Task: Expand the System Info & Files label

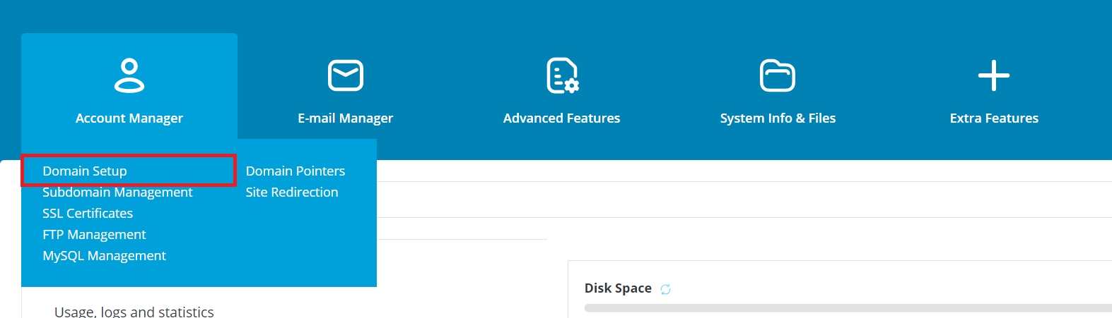Action: [x=778, y=118]
